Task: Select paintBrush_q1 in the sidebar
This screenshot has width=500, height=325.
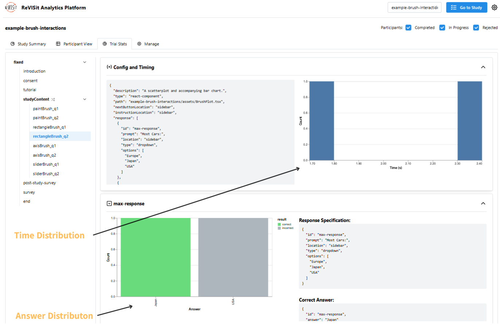Action: (x=46, y=108)
